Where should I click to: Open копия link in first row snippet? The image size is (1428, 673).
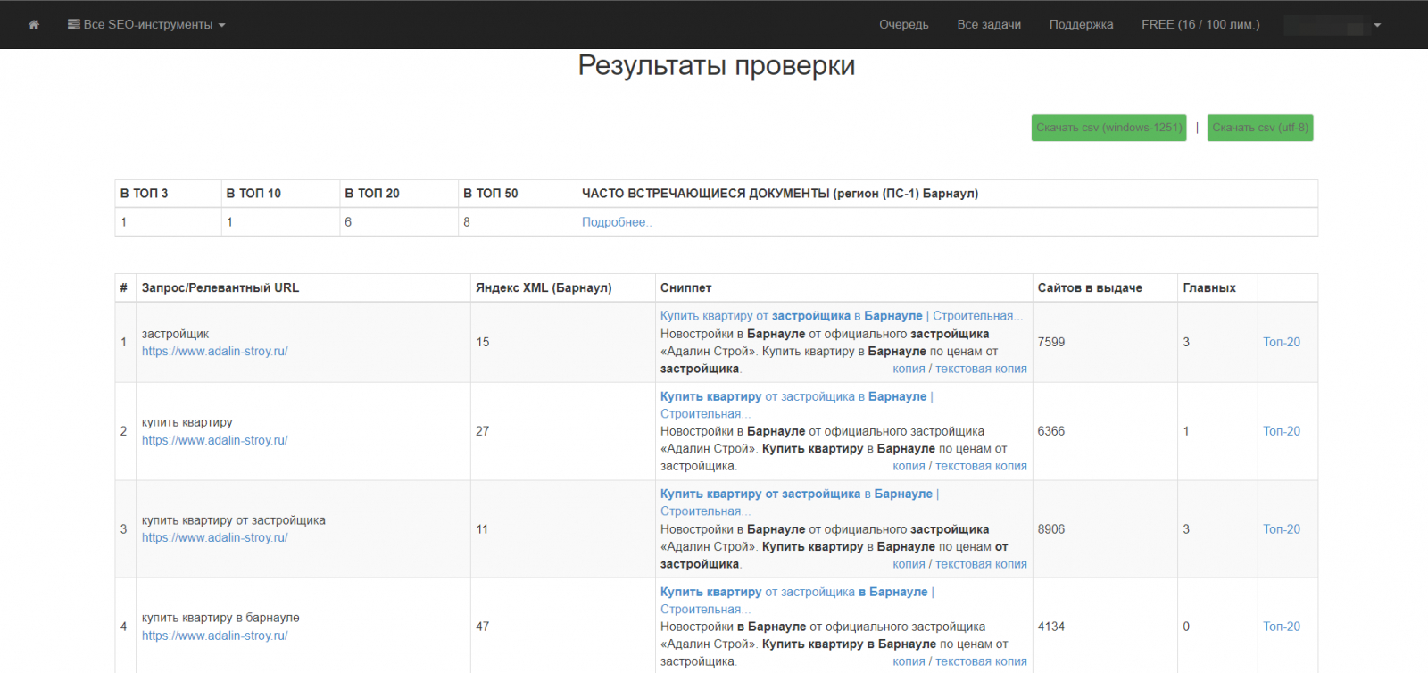(x=908, y=369)
